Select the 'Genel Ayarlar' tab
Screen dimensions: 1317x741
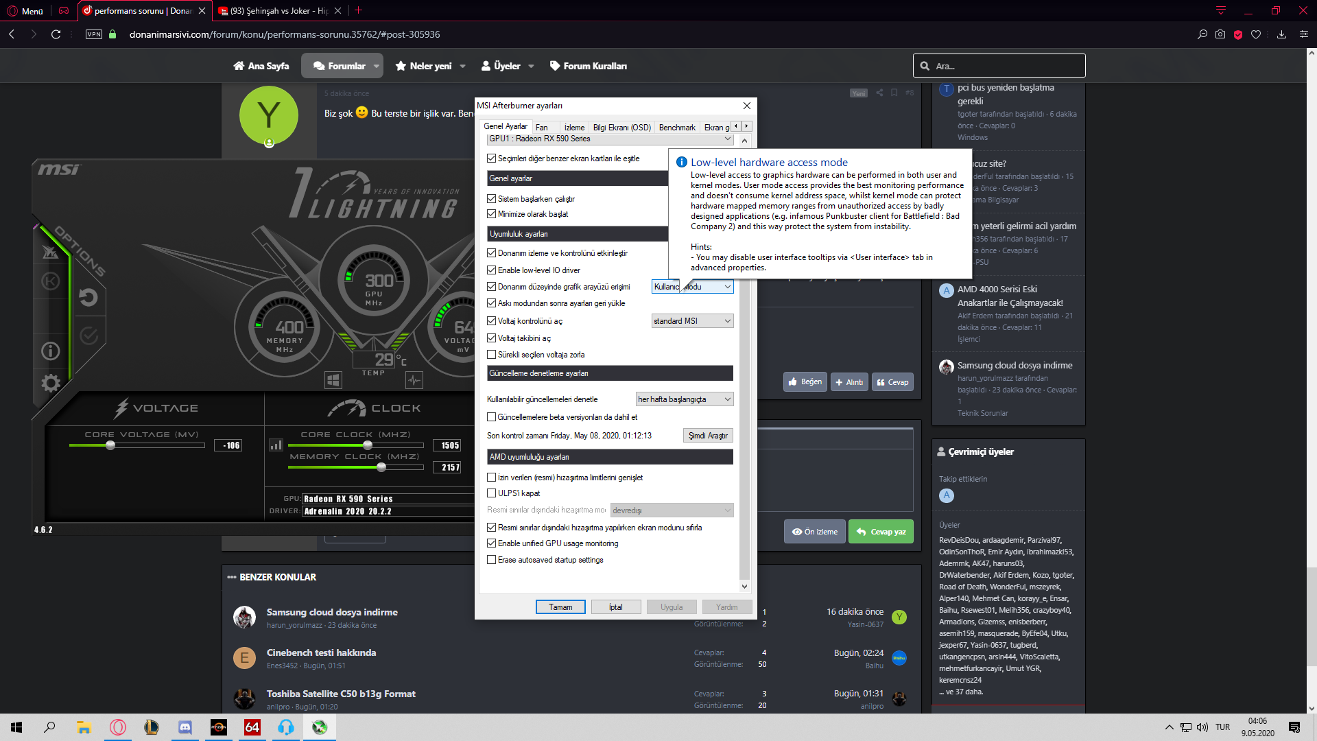[x=506, y=126]
